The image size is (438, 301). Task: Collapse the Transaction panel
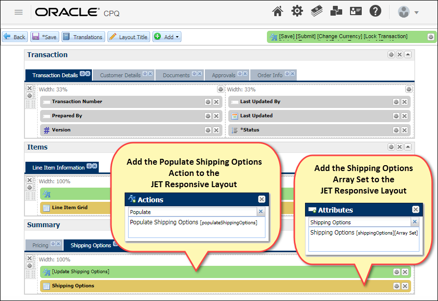(x=408, y=55)
